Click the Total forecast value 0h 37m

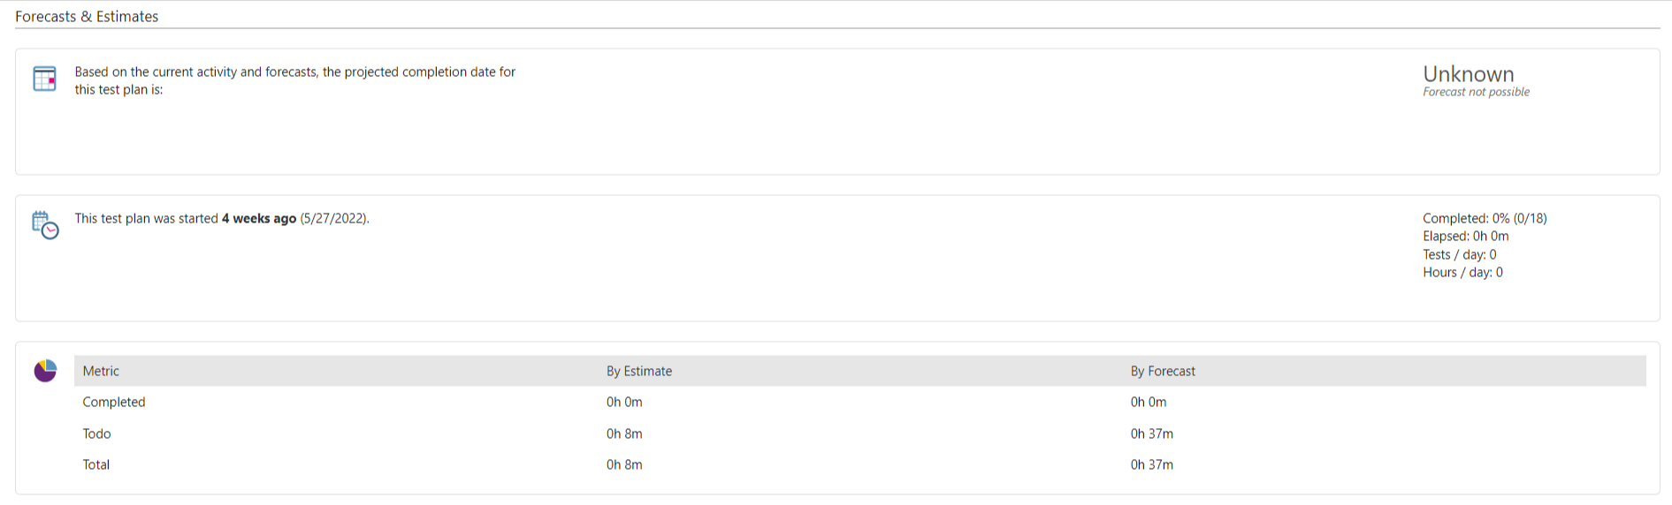tap(1151, 465)
